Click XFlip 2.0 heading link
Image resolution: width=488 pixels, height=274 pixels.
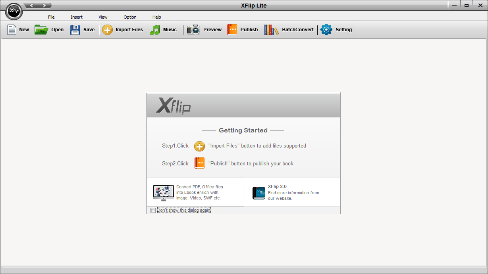click(277, 186)
